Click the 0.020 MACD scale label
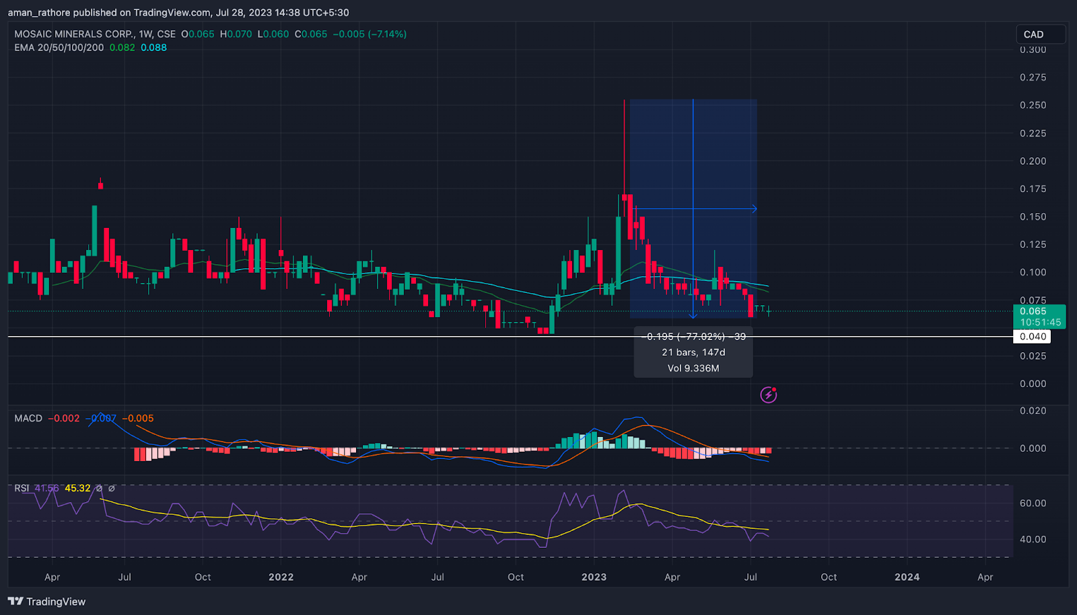The width and height of the screenshot is (1077, 615). click(1033, 411)
